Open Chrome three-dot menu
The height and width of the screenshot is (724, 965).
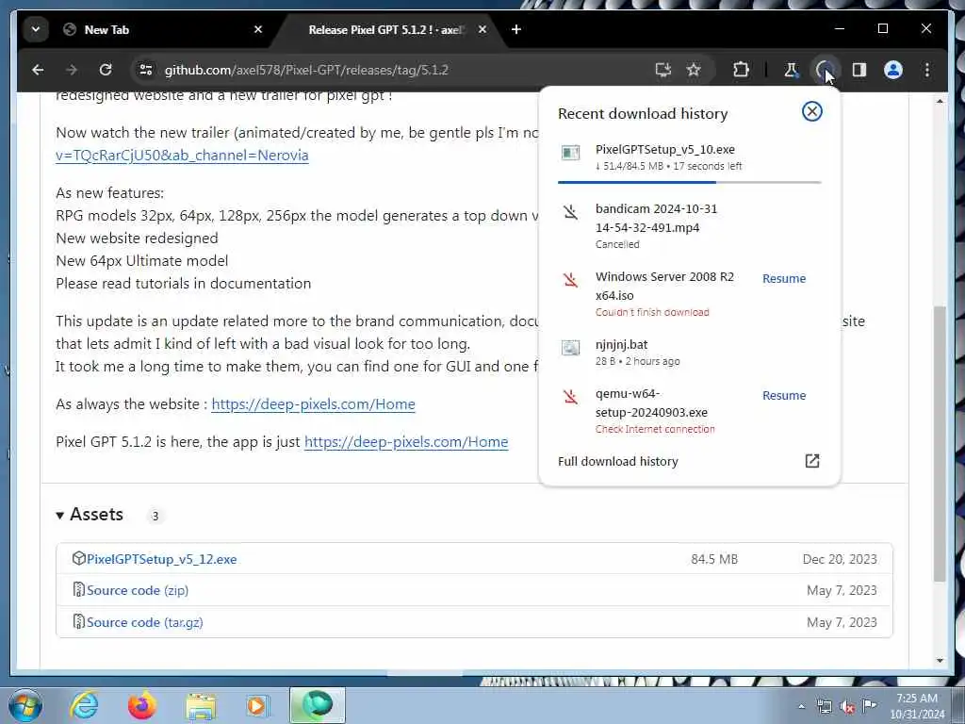pos(927,70)
